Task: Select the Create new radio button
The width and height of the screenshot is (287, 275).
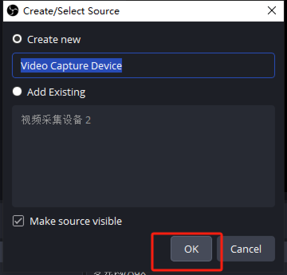Action: (17, 39)
